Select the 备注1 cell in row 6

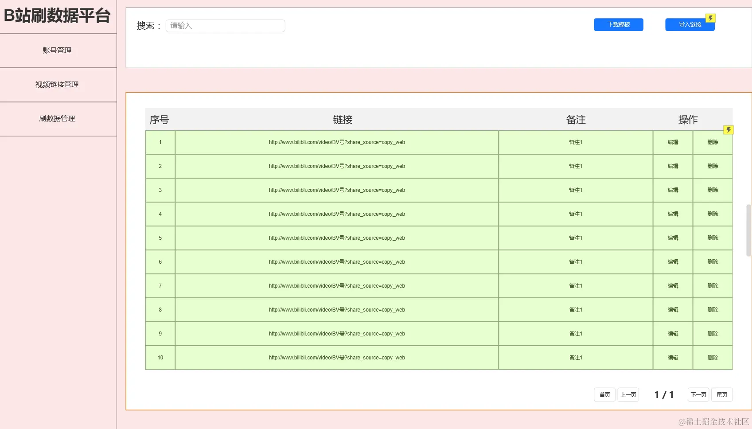(x=576, y=262)
